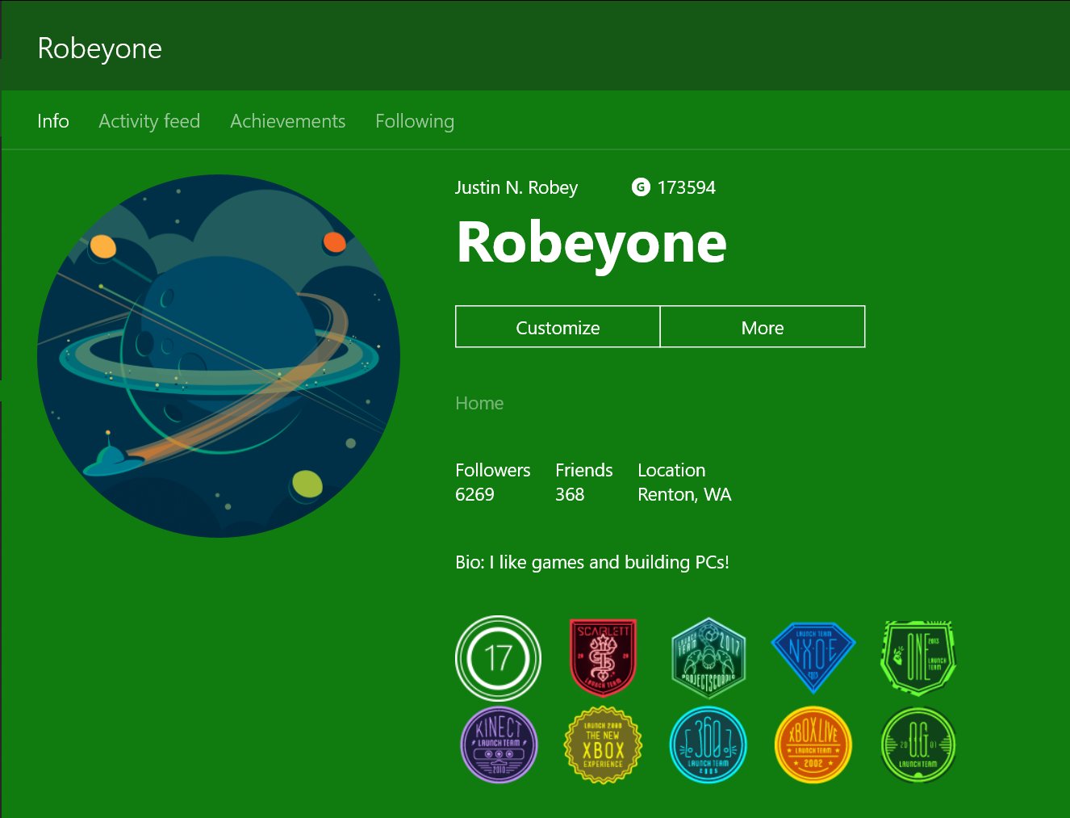Click the Robeyone page title header
1070x818 pixels.
[x=100, y=48]
